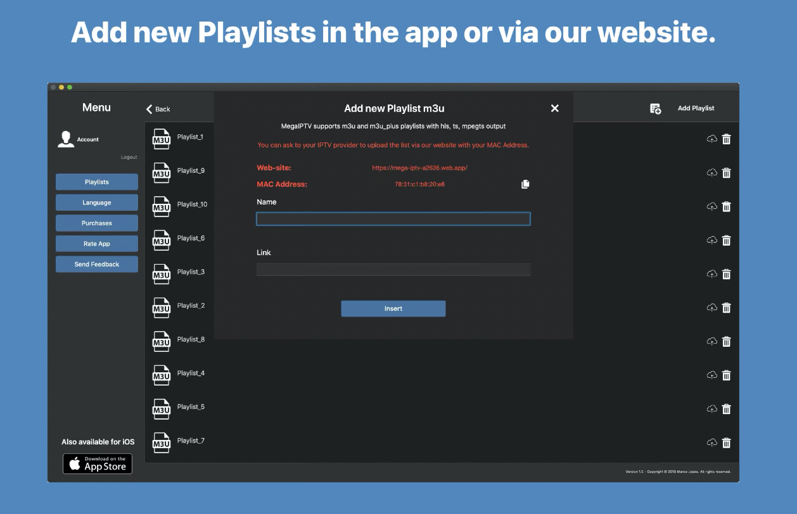Open the mega-iptv website link
The height and width of the screenshot is (514, 797).
[x=420, y=168]
